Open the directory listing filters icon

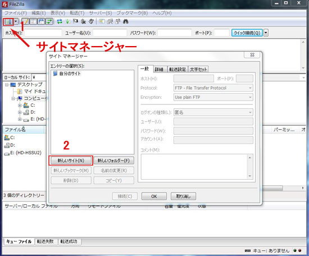click(x=102, y=21)
